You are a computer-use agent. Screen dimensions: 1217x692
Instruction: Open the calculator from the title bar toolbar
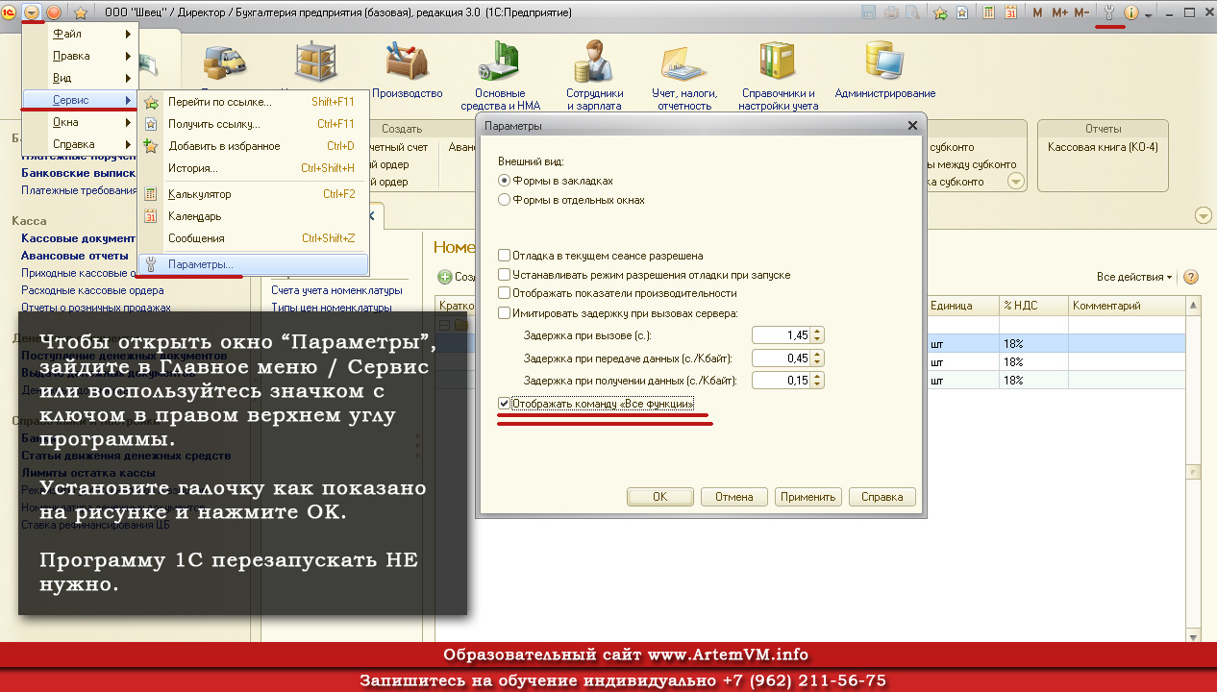[988, 13]
